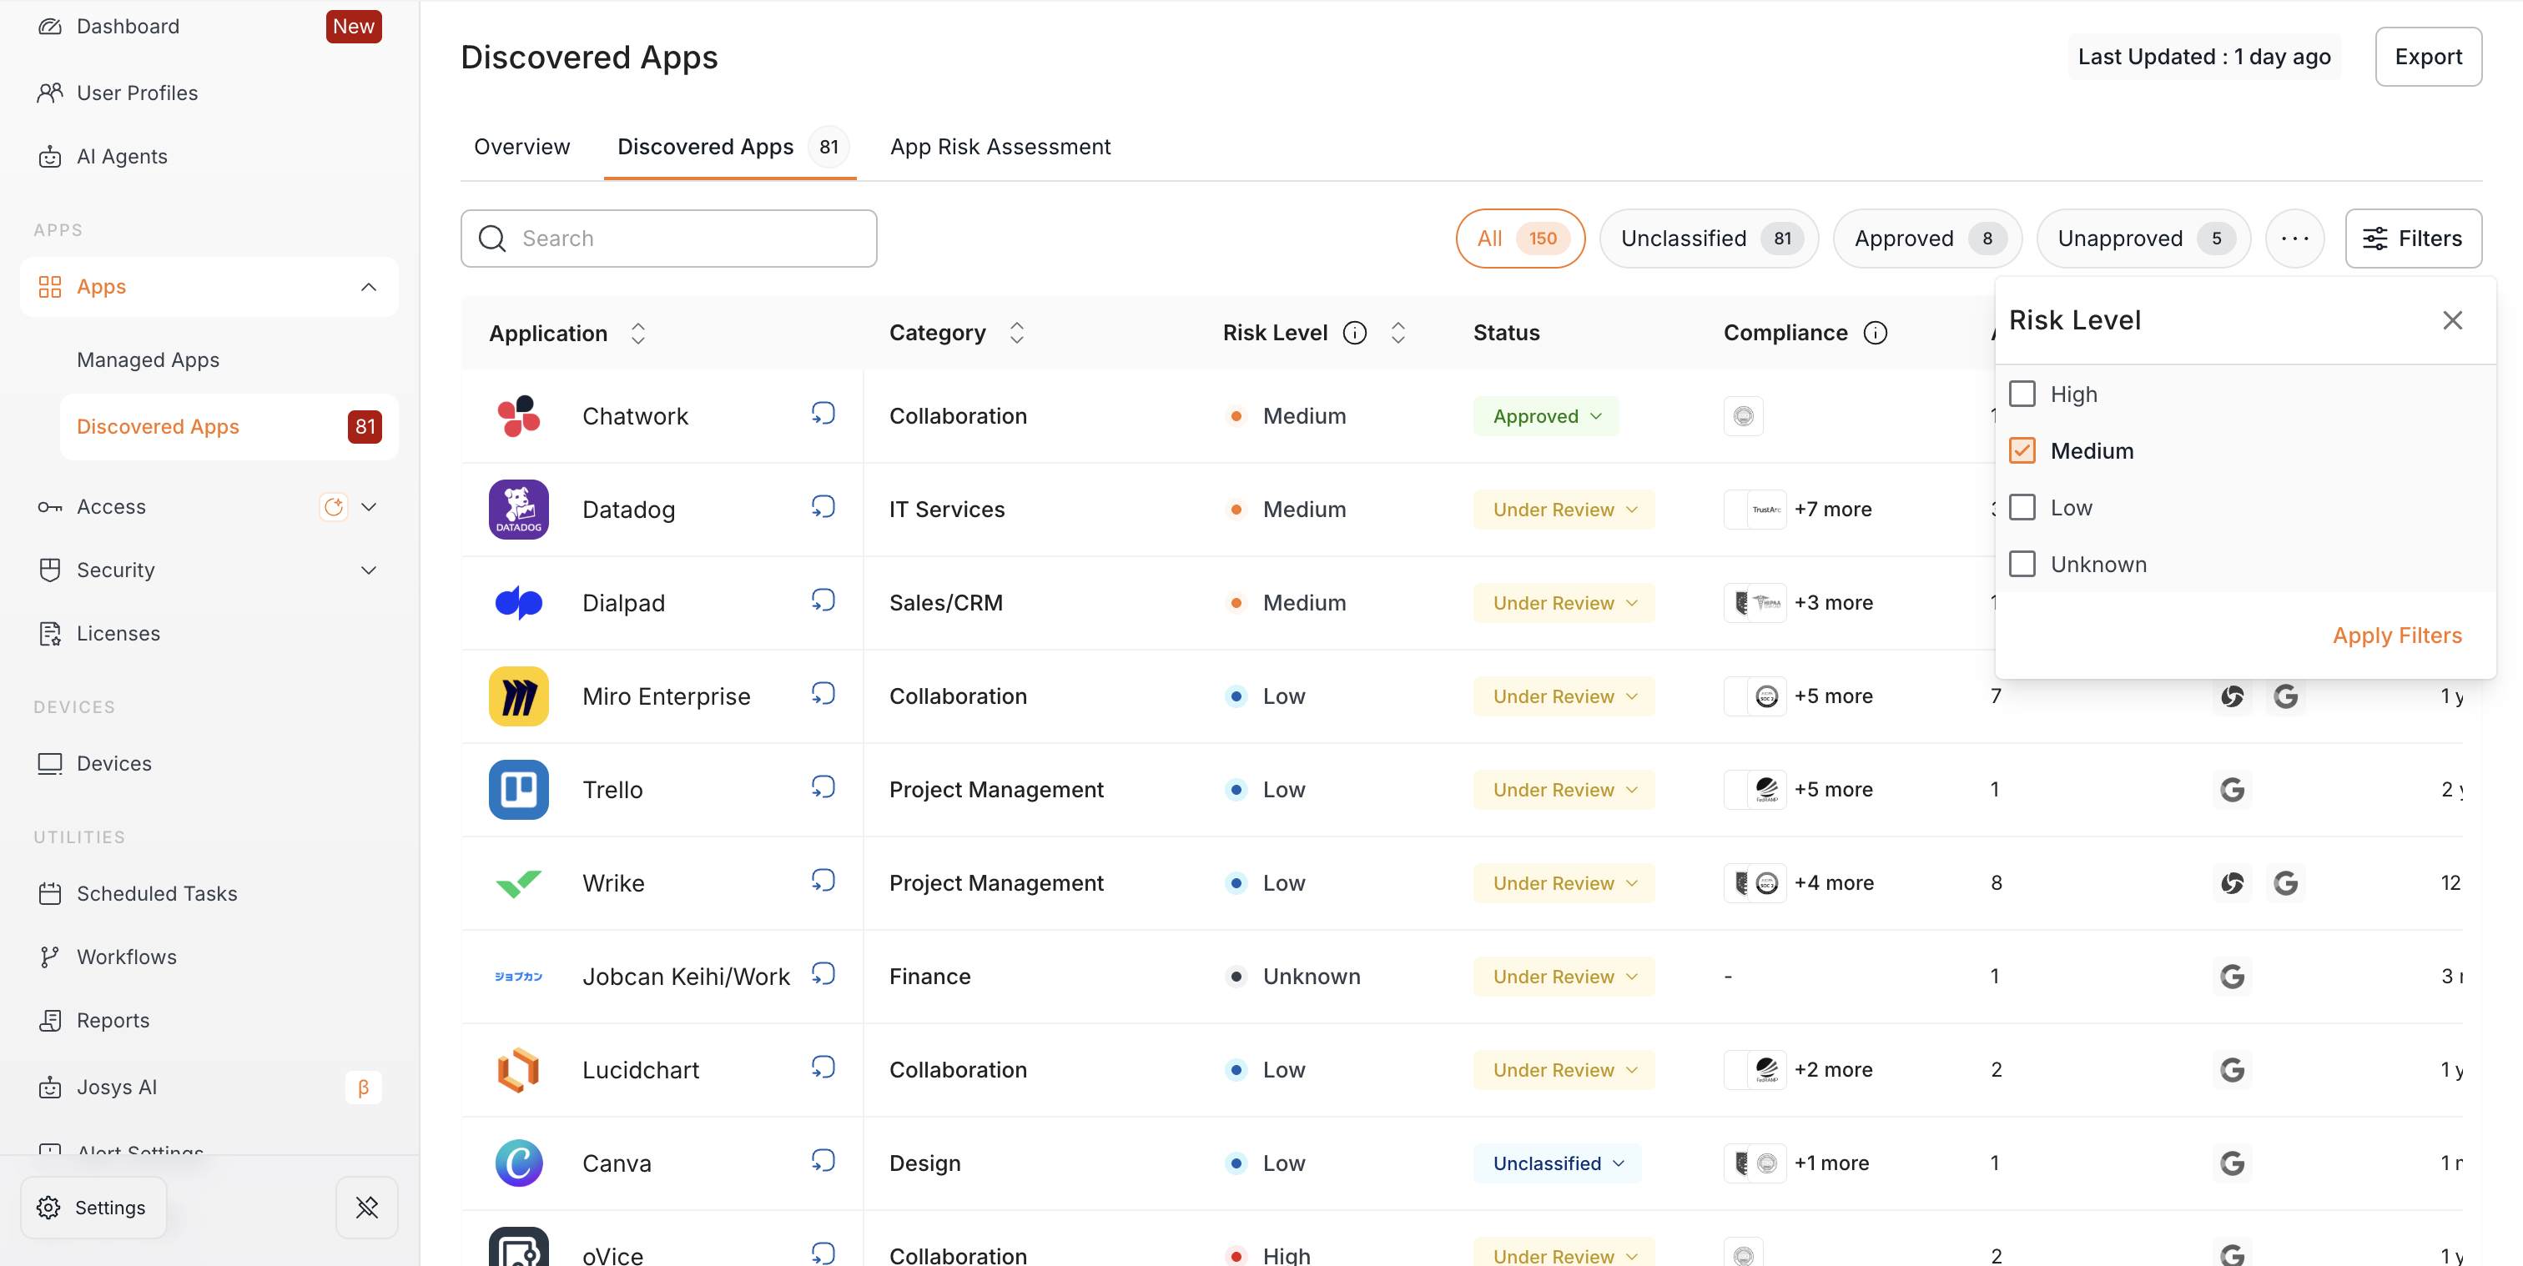2523x1266 pixels.
Task: Switch to App Risk Assessment tab
Action: point(1000,147)
